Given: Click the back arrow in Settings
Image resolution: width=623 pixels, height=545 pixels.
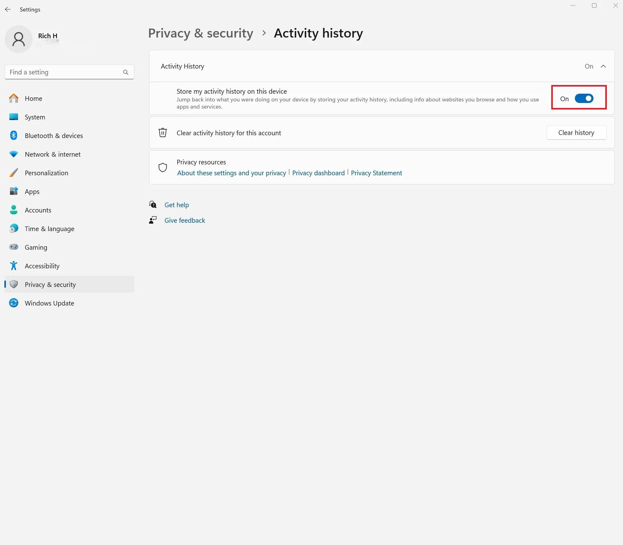Looking at the screenshot, I should click(x=8, y=10).
